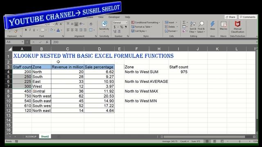
Task: Apply borders with the Borders icon
Action: [x=43, y=30]
